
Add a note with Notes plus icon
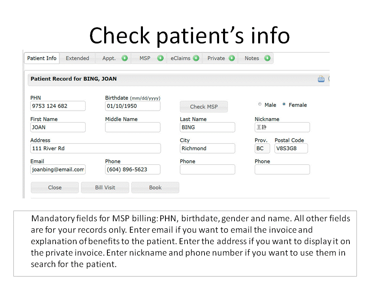pos(267,58)
